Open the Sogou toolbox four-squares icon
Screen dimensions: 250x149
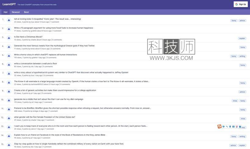(x=240, y=127)
